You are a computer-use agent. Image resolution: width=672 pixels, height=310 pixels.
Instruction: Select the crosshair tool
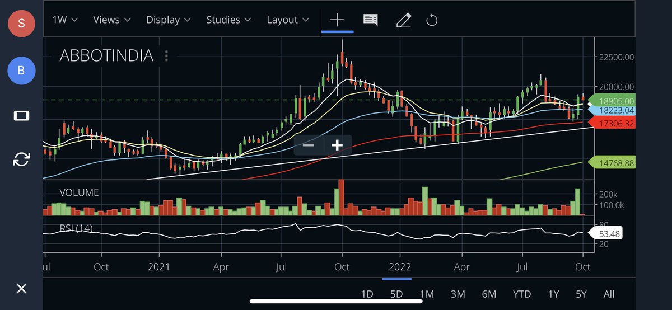click(337, 20)
